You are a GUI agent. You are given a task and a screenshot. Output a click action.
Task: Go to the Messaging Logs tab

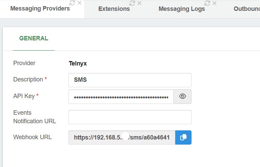182,9
